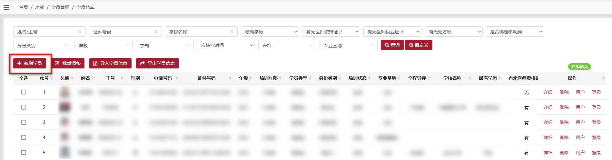Click the 导出学员信息 button
Image resolution: width=612 pixels, height=160 pixels.
pyautogui.click(x=157, y=63)
